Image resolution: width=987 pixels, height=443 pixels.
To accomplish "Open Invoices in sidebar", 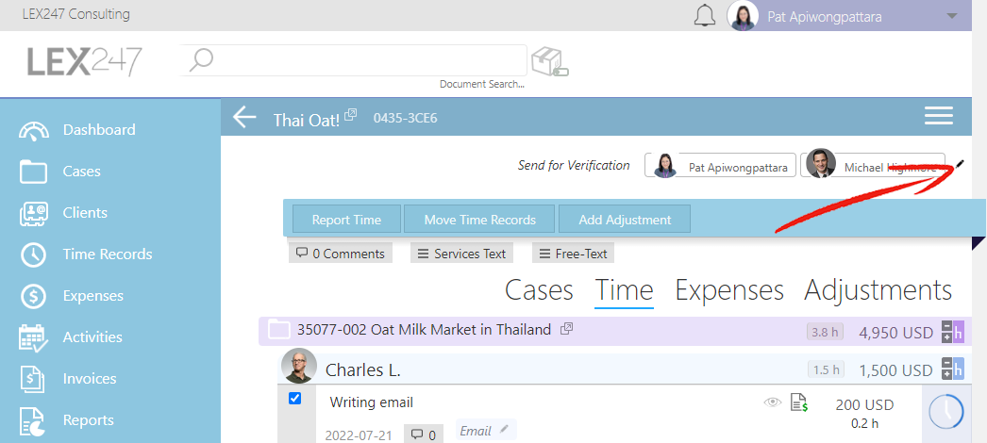I will tap(90, 378).
